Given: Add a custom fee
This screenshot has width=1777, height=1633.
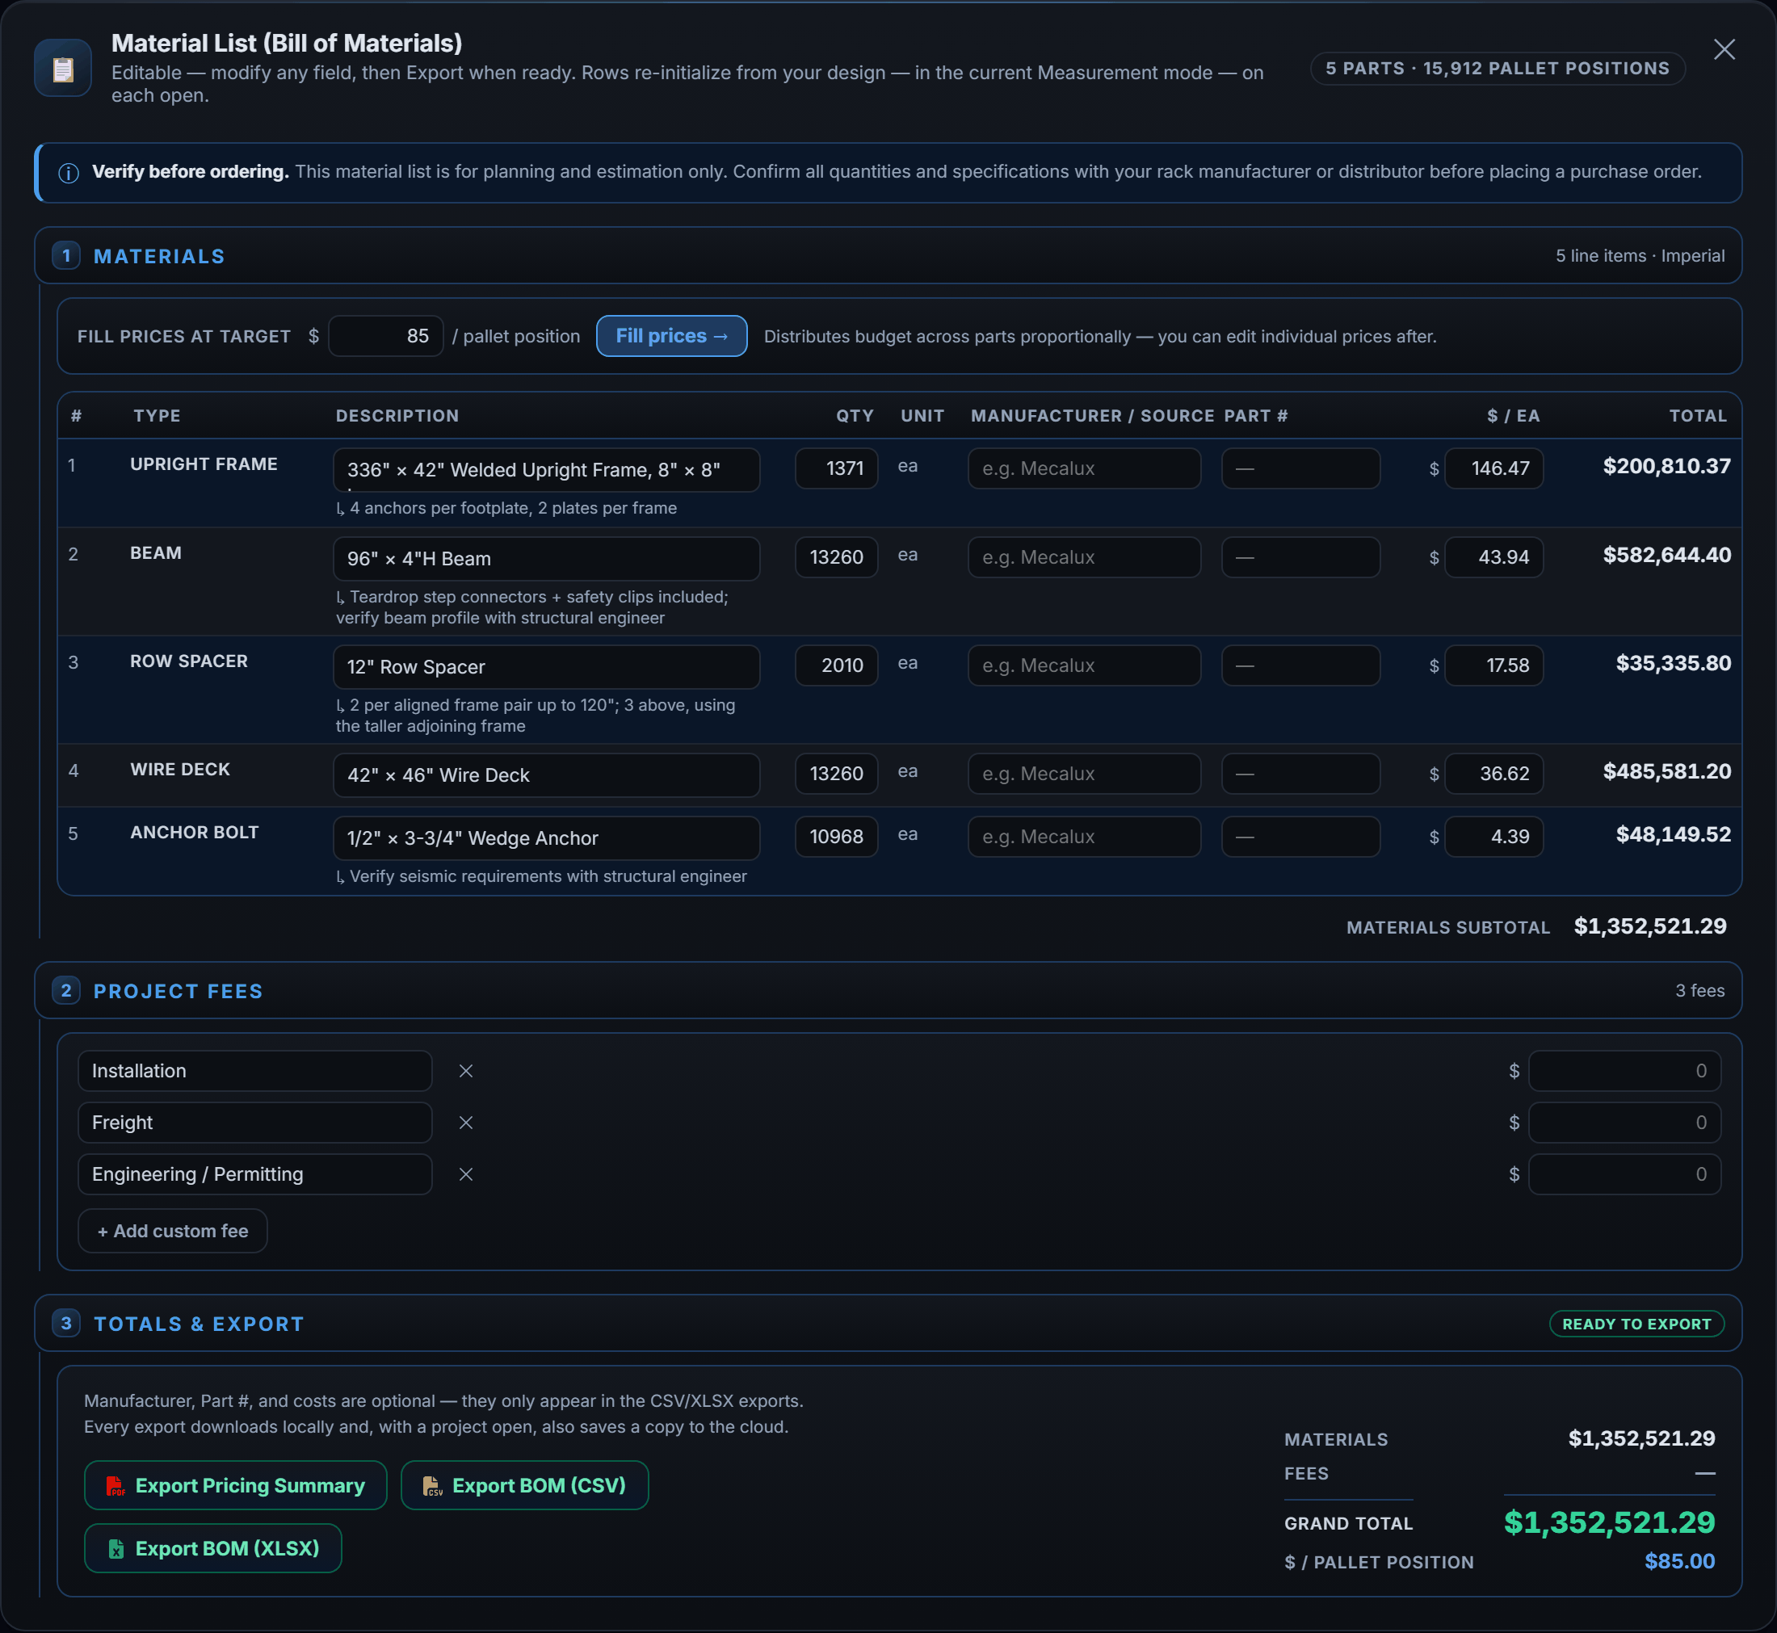Looking at the screenshot, I should (173, 1231).
